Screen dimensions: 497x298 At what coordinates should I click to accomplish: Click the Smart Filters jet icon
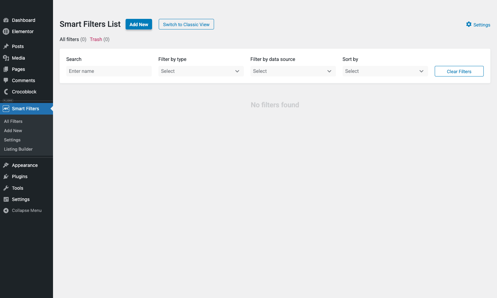[6, 109]
